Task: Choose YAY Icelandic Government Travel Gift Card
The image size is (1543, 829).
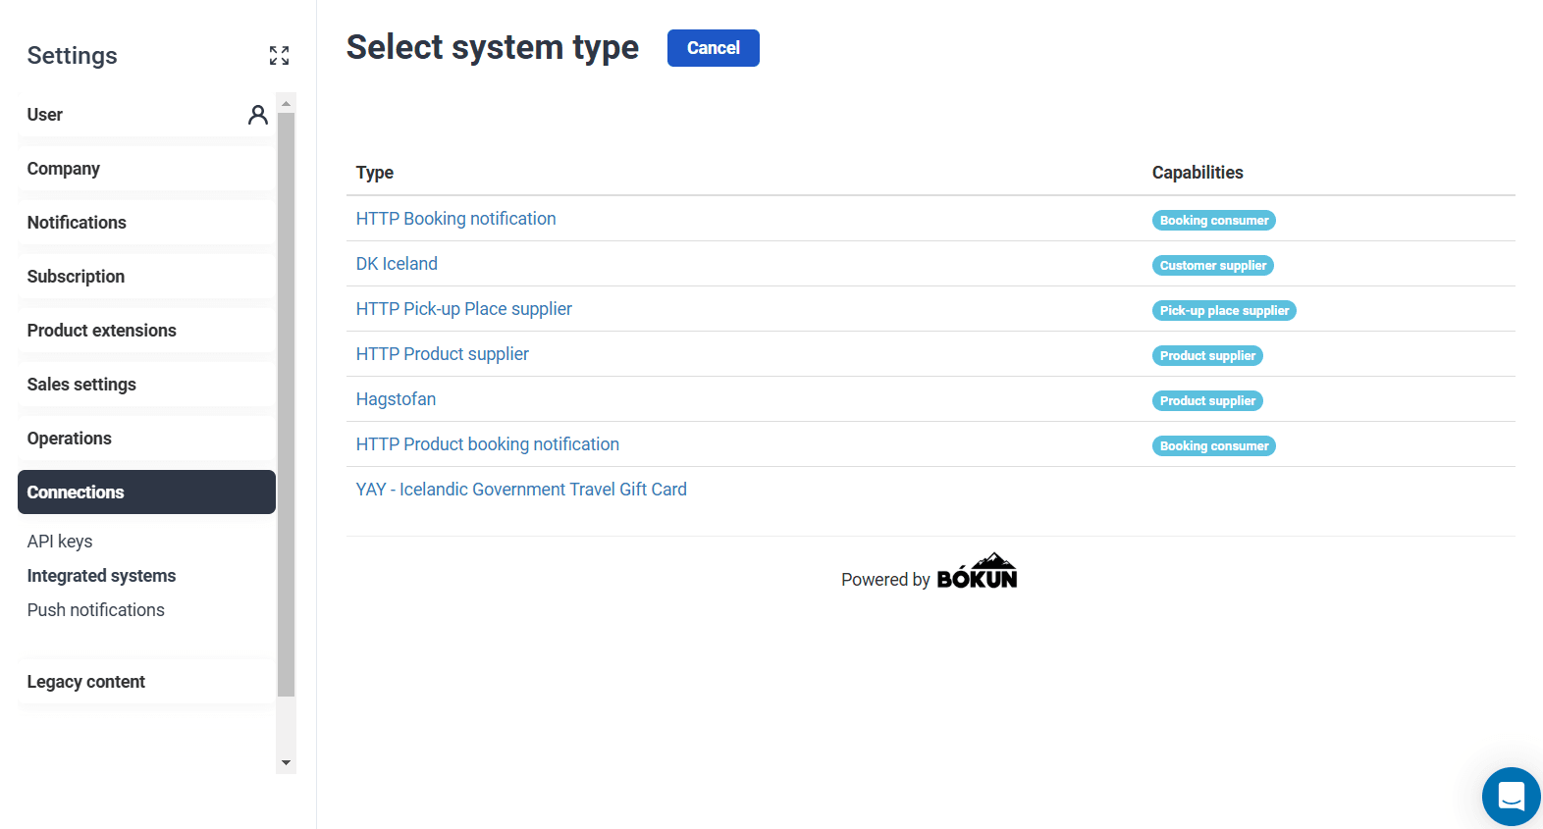Action: click(521, 490)
